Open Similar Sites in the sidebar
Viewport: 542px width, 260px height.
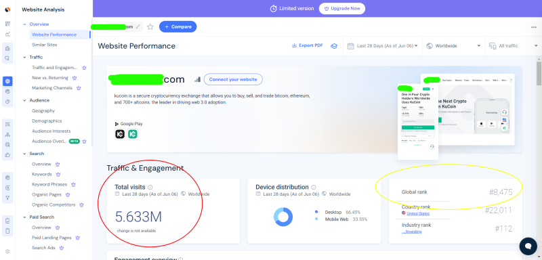[45, 45]
